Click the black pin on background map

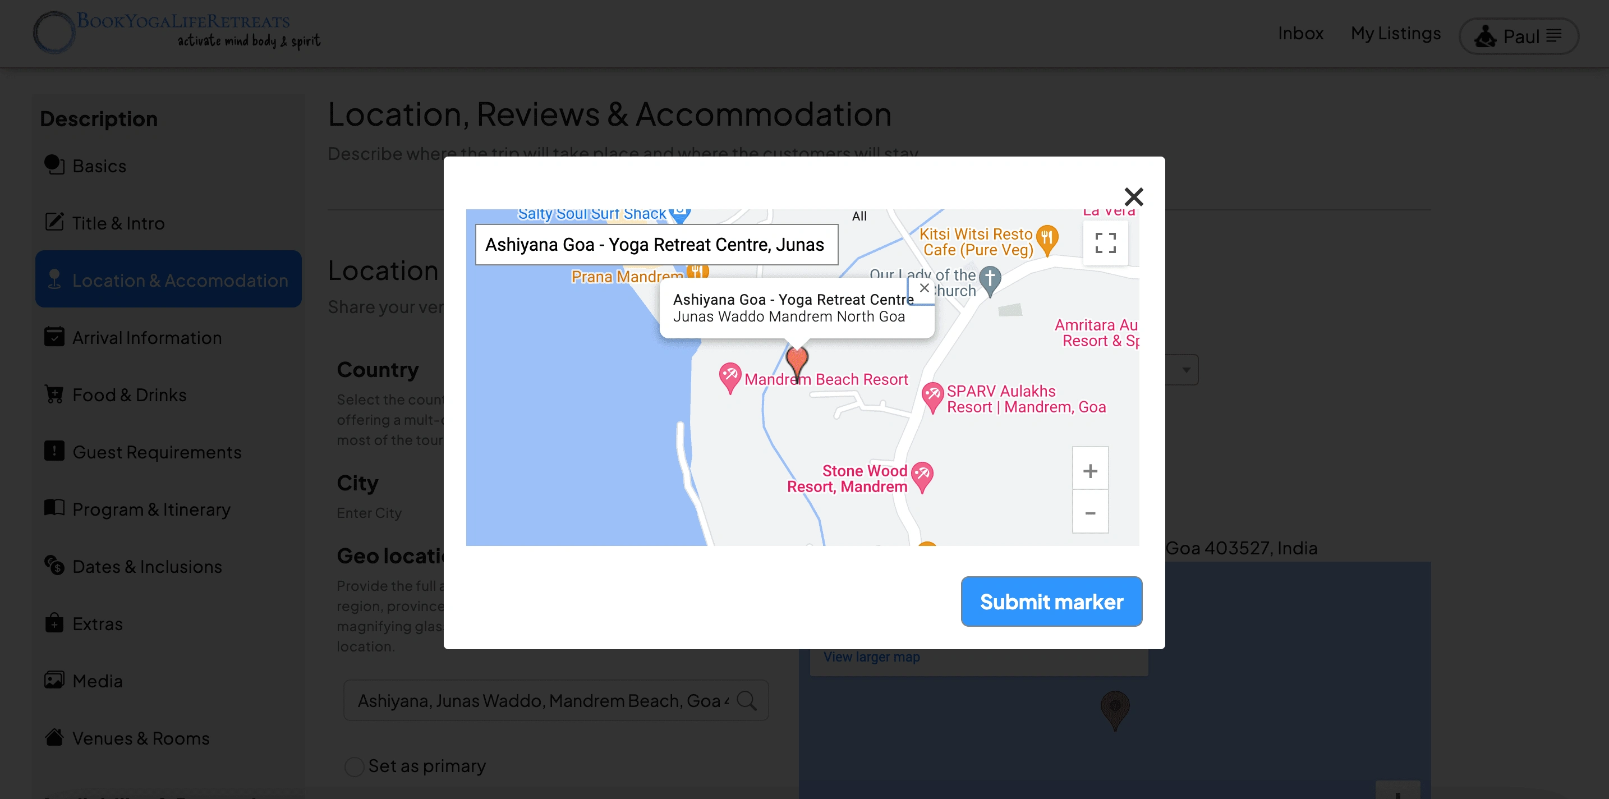click(1114, 710)
